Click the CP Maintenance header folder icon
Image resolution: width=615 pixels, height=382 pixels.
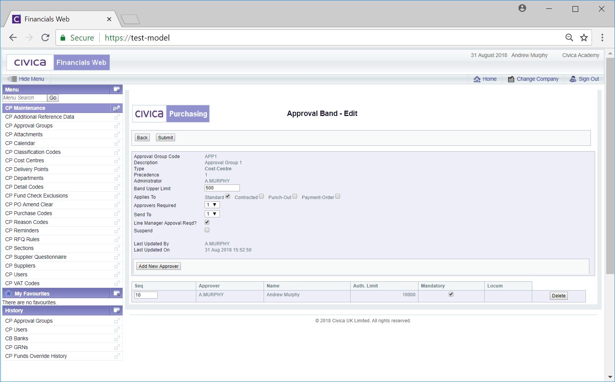point(117,108)
